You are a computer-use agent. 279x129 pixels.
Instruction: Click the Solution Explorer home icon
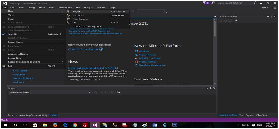230,21
